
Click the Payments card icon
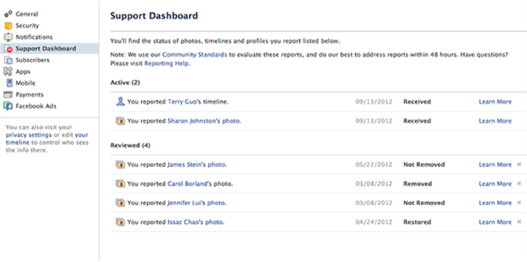[x=8, y=95]
